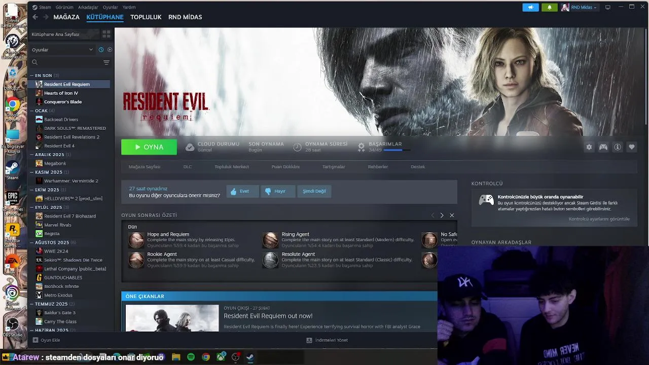Open controller layout icon beside gear
The width and height of the screenshot is (649, 365).
[x=603, y=147]
